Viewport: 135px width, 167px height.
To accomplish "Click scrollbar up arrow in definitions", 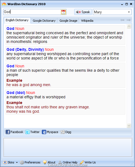I will [129, 26].
